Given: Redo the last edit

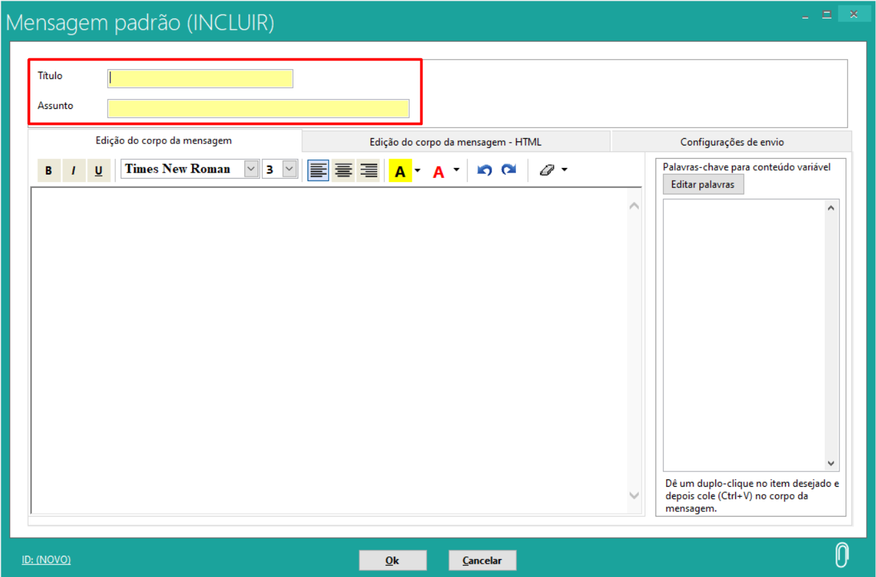Looking at the screenshot, I should (509, 170).
